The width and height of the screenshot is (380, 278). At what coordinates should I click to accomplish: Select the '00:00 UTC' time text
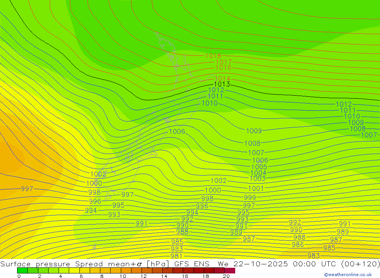(314, 264)
